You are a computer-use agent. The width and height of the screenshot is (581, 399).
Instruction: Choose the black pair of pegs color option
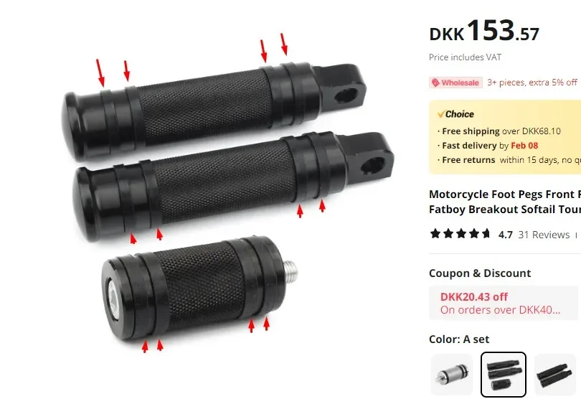(x=555, y=374)
